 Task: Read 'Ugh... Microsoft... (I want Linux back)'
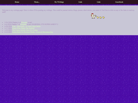tap(26, 26)
